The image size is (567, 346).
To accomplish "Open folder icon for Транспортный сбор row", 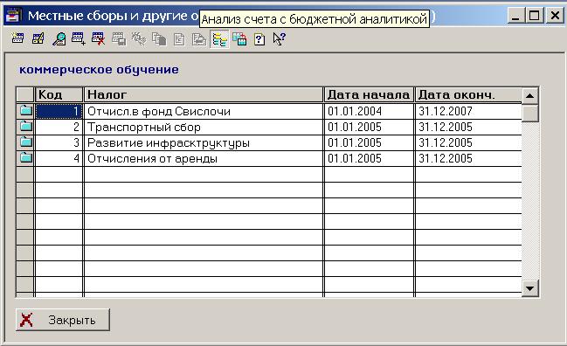I will click(x=26, y=126).
